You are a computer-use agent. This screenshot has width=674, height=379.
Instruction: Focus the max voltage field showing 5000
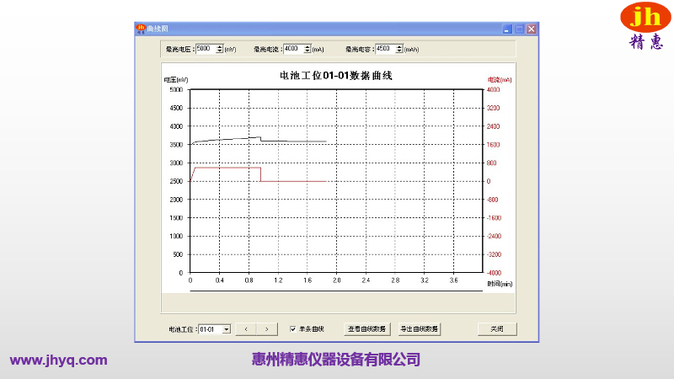206,49
